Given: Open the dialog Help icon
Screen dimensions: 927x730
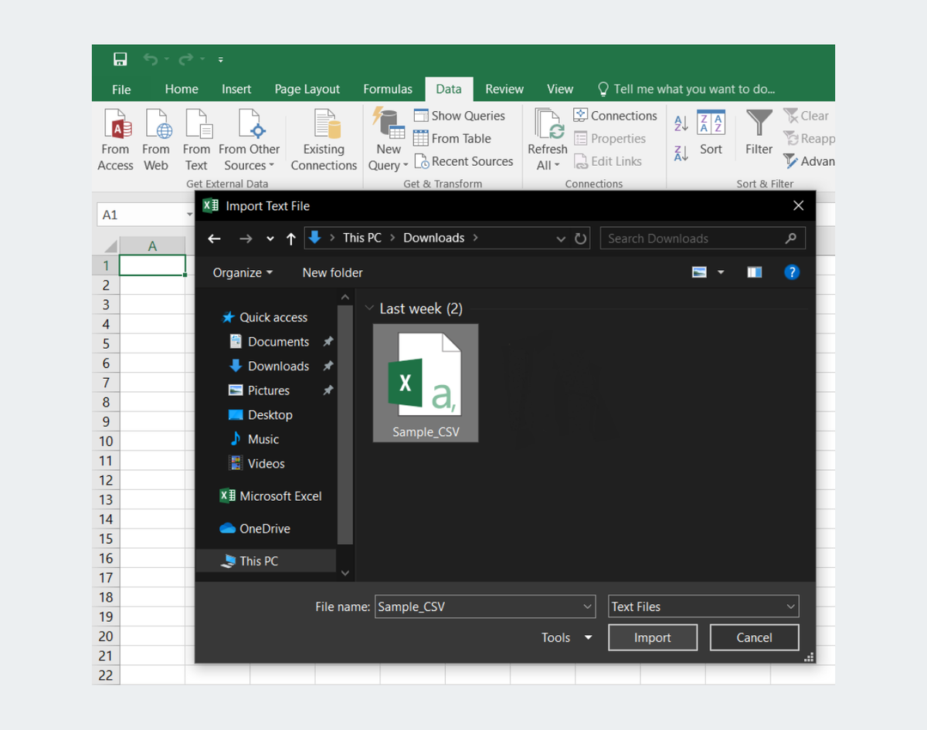Looking at the screenshot, I should coord(791,272).
